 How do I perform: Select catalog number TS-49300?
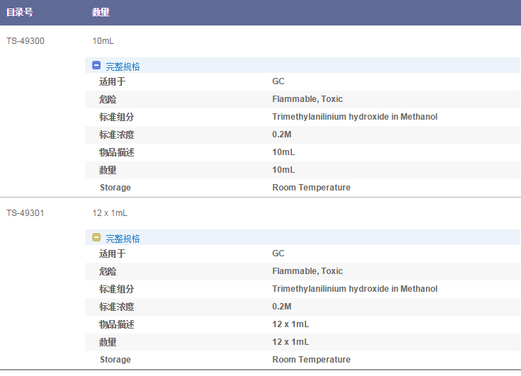26,41
